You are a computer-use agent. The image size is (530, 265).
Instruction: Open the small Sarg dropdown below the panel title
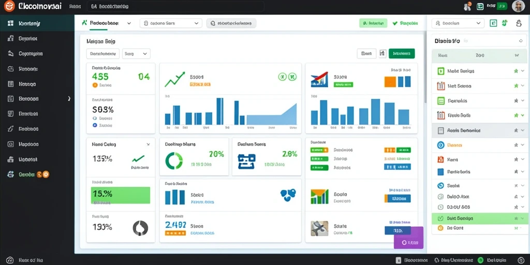(x=136, y=54)
